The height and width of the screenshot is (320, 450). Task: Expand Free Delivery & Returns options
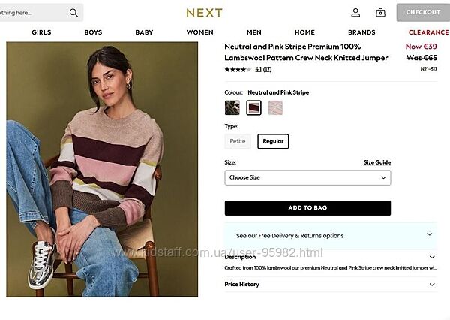(x=331, y=235)
